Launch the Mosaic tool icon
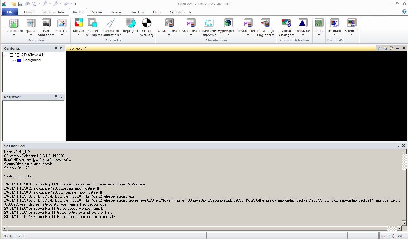 click(x=79, y=23)
